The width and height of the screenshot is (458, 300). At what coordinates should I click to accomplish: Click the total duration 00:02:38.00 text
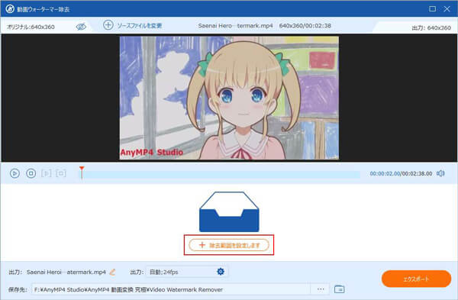click(417, 173)
